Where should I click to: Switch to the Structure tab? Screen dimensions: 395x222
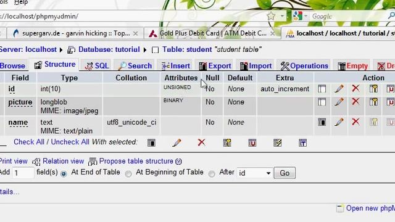point(55,64)
